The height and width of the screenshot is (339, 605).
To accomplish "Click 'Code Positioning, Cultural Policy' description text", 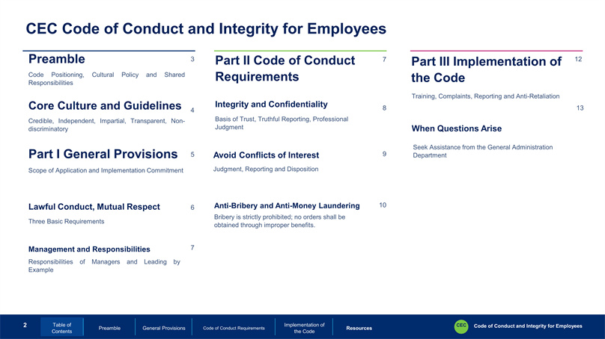I will 106,78.
